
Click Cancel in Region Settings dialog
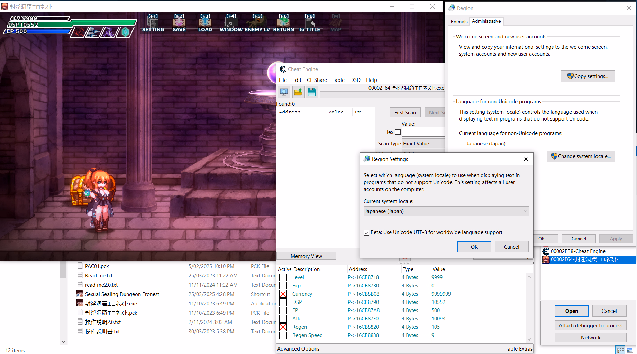coord(511,247)
